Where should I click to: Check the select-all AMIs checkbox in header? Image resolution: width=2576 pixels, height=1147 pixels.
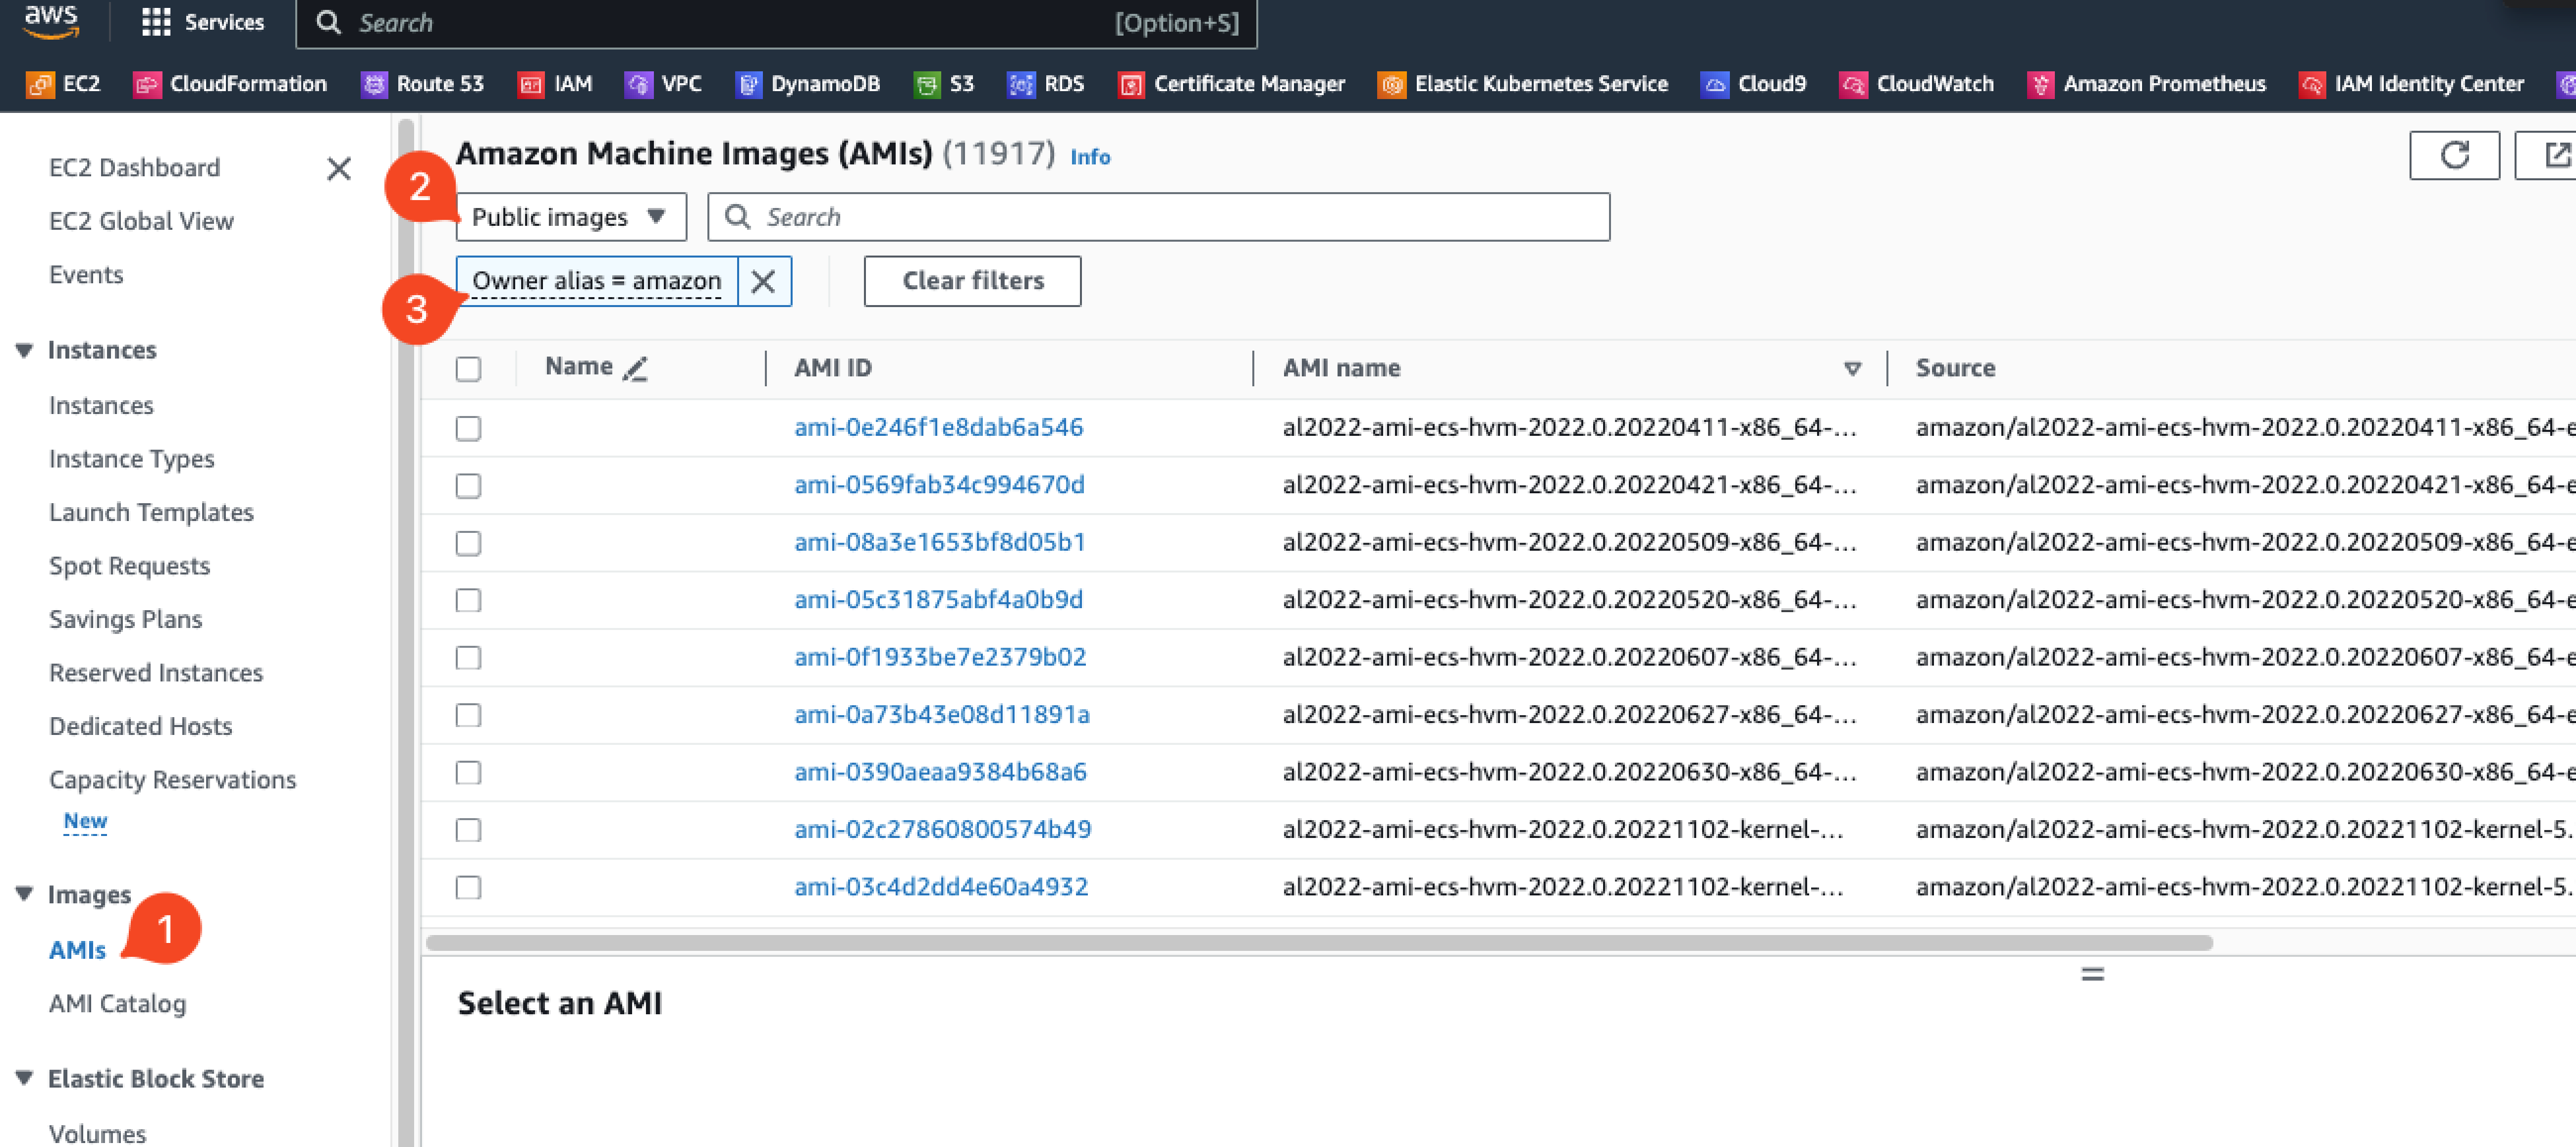click(468, 369)
